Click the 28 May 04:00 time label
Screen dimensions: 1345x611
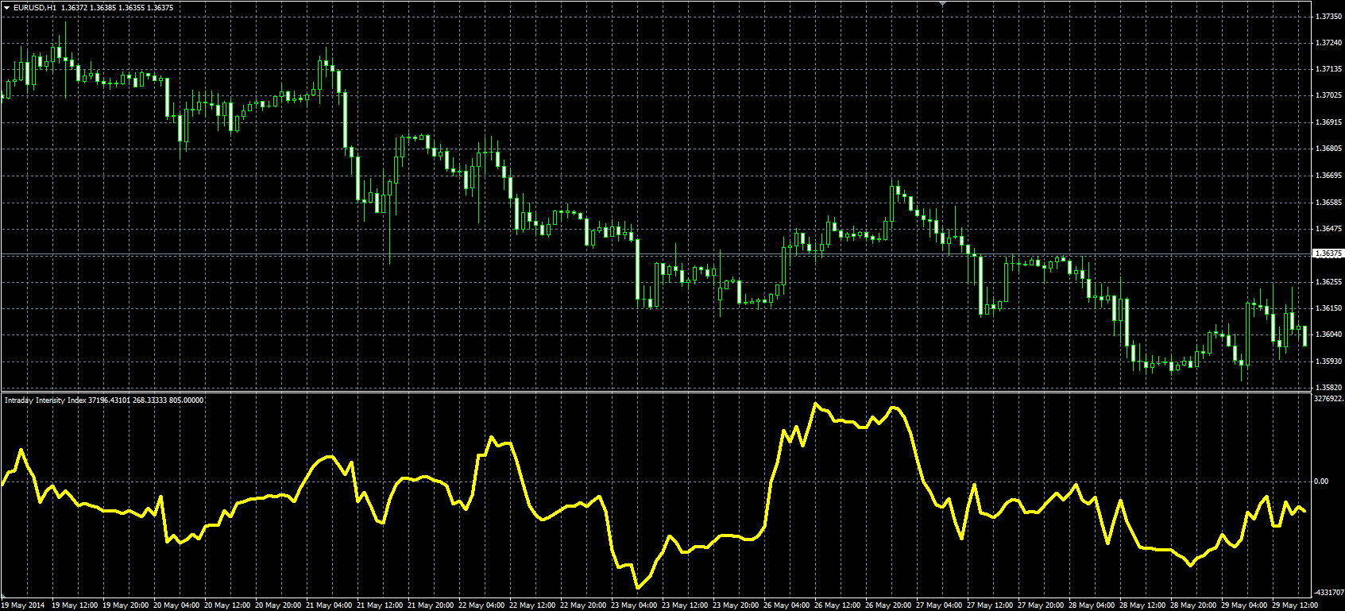[1092, 605]
